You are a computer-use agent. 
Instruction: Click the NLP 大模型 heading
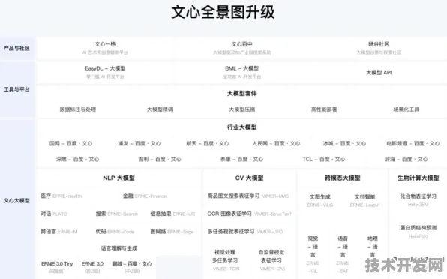click(119, 178)
